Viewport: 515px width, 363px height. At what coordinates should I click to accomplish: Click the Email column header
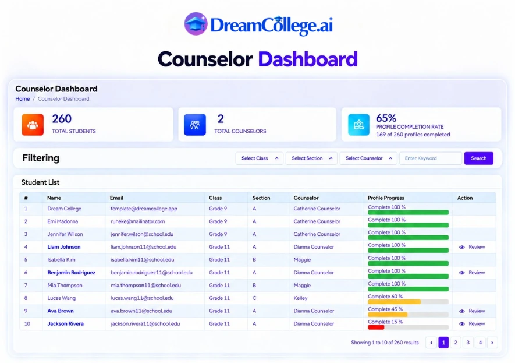[x=116, y=198]
